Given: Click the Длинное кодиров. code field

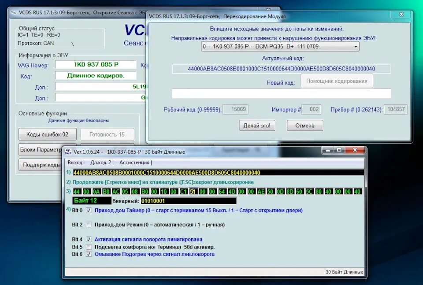Looking at the screenshot, I should point(96,75).
